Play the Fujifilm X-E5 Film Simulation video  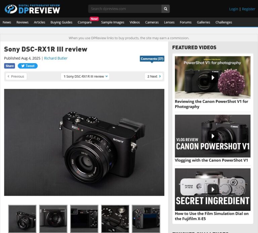212,189
